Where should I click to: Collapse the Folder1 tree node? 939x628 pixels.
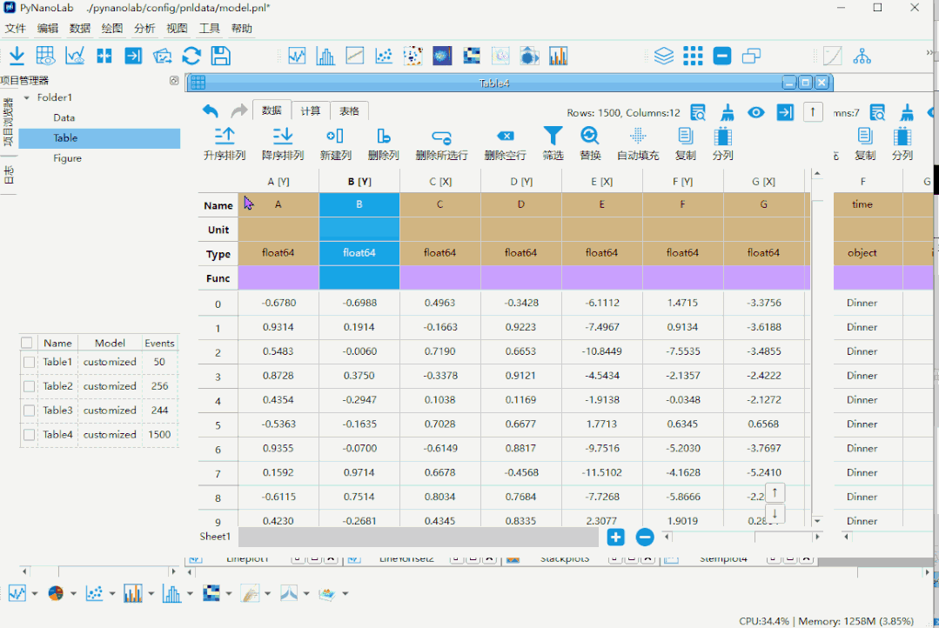(26, 97)
